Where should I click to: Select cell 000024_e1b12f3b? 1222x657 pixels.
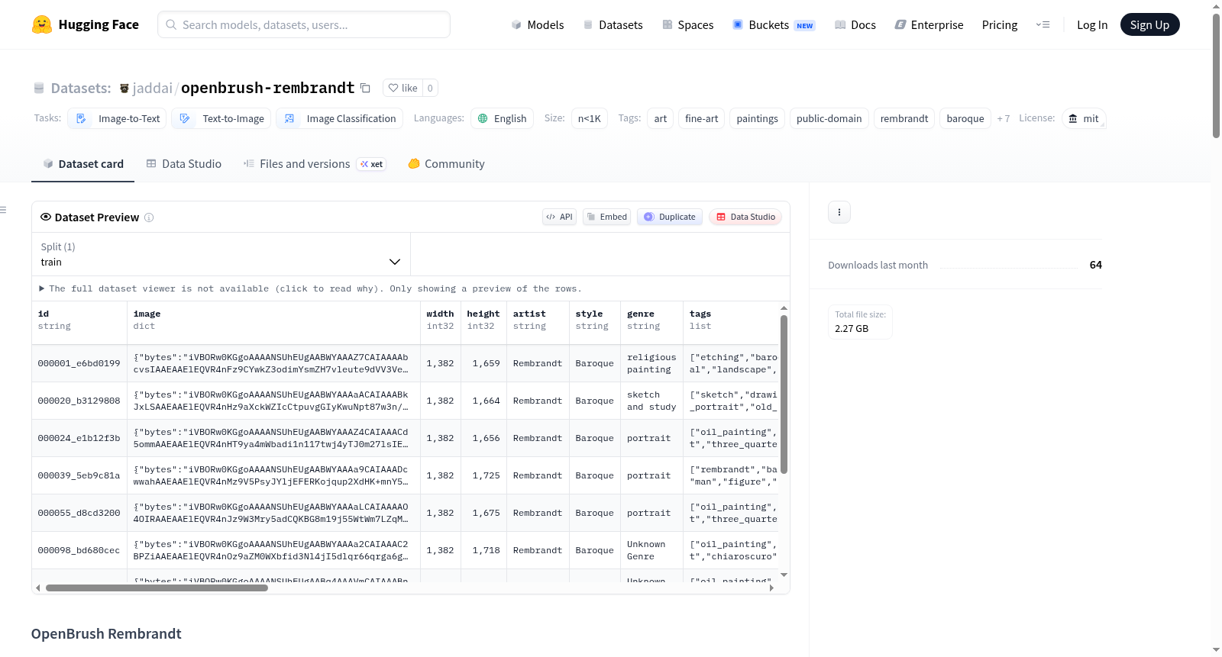pos(79,438)
